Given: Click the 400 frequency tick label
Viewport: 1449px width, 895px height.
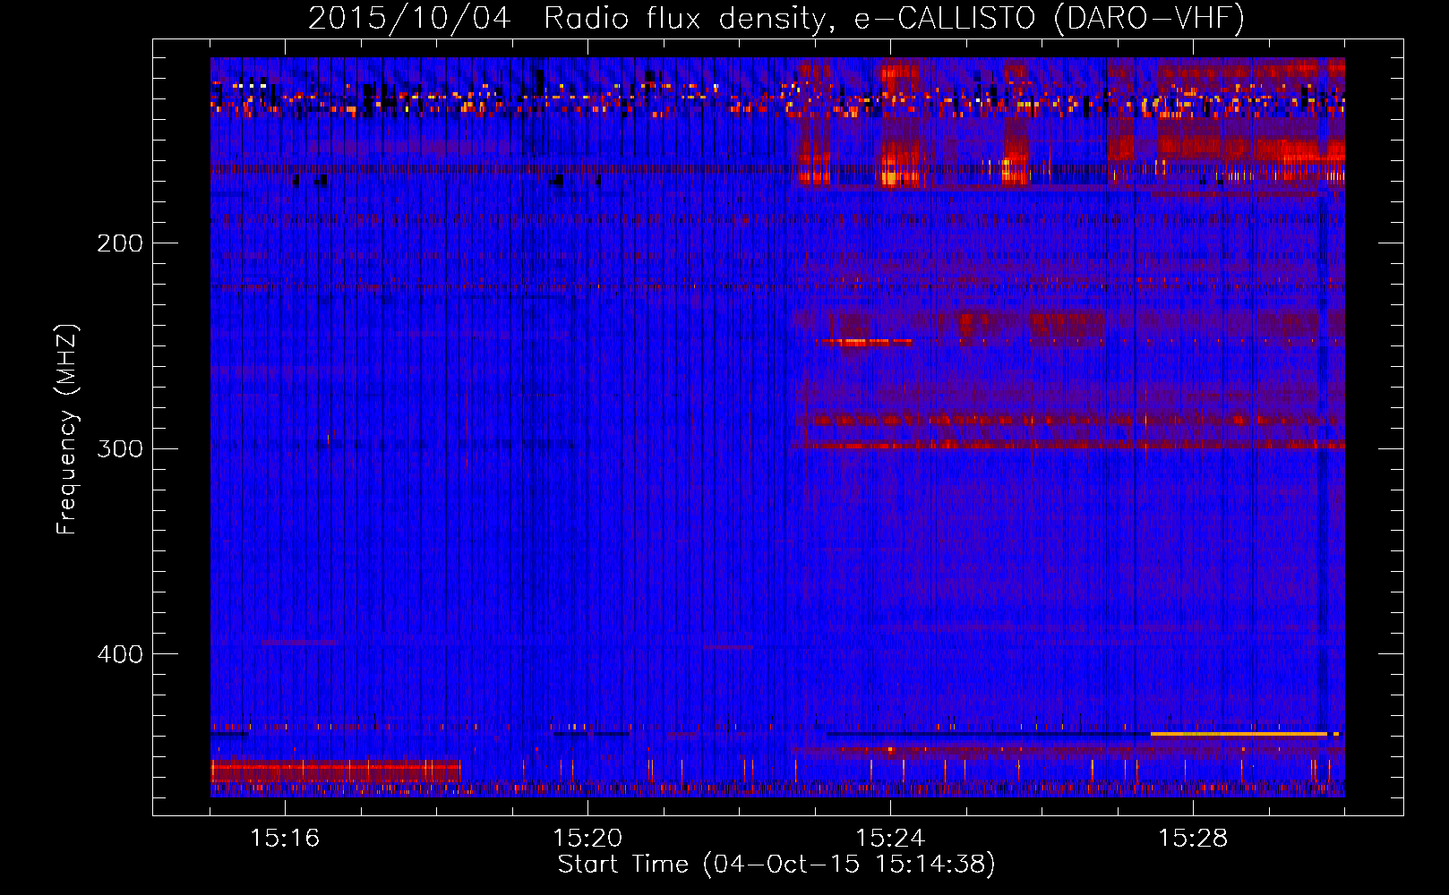Looking at the screenshot, I should [120, 654].
